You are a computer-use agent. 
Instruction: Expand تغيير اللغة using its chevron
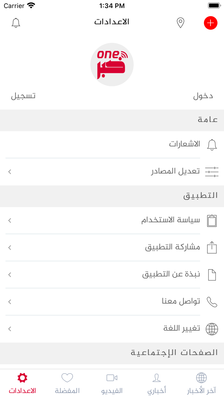click(9, 328)
